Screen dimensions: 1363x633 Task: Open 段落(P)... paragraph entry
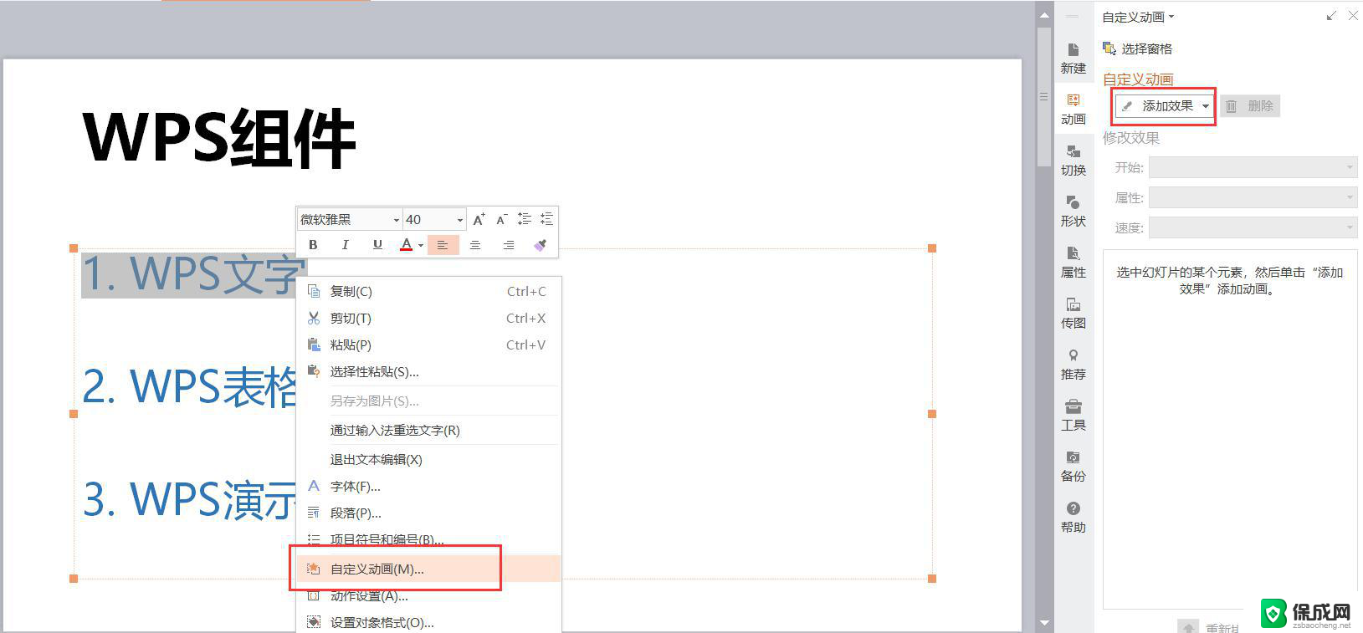coord(428,513)
